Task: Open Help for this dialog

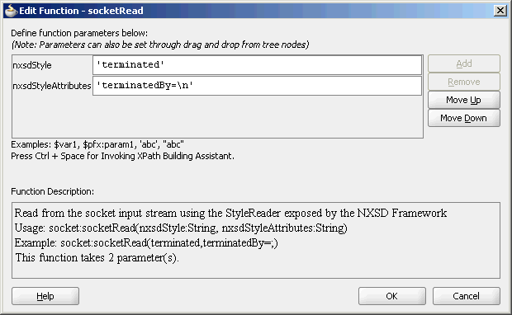Action: click(45, 296)
